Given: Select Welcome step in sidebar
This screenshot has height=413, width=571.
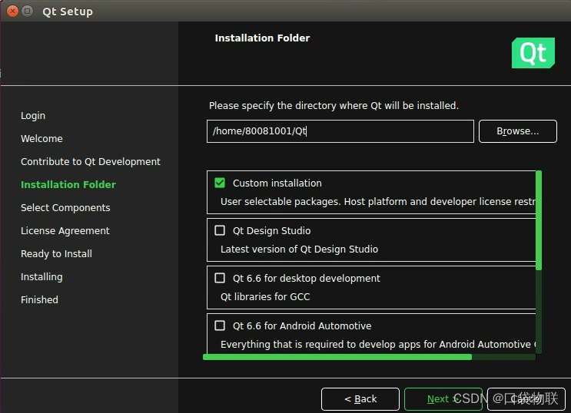Looking at the screenshot, I should tap(41, 139).
